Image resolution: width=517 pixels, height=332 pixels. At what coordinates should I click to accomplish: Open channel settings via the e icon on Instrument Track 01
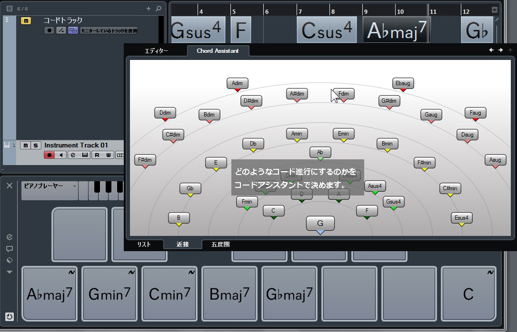(72, 154)
